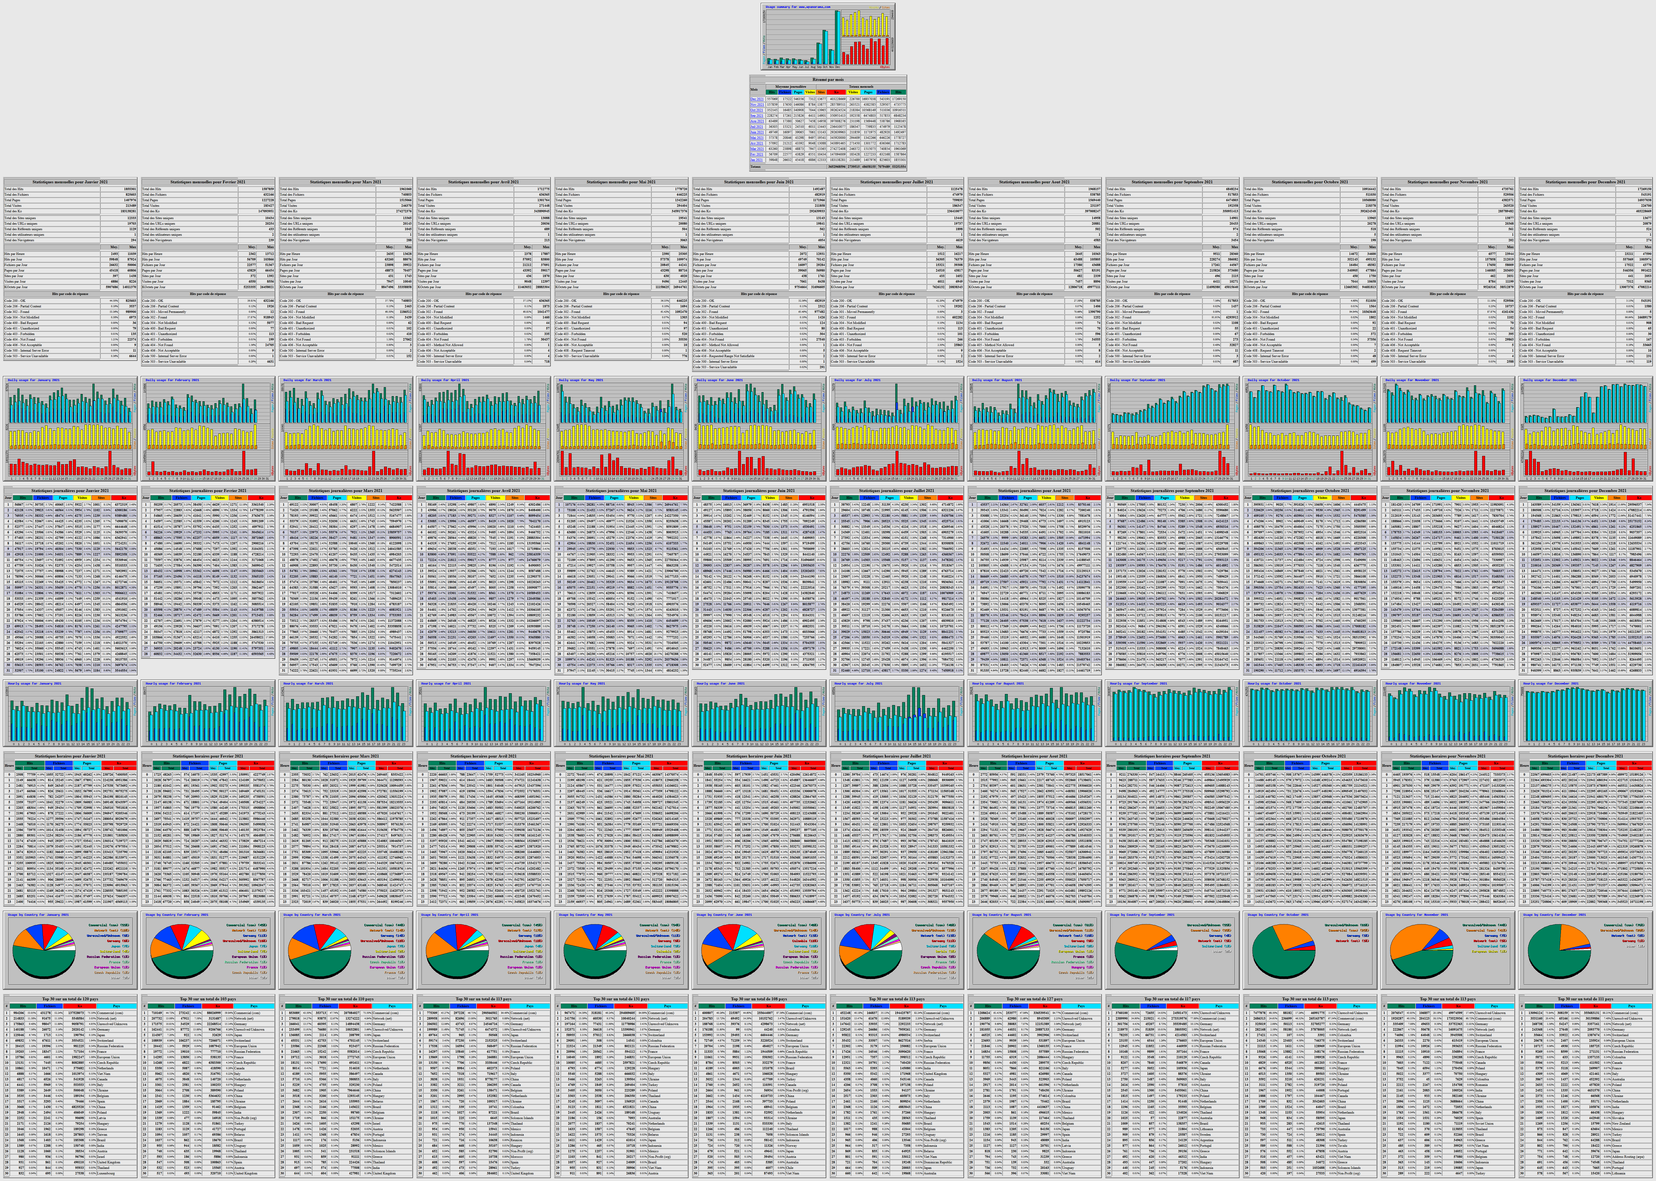Click the Hourly usage for June 2021 chart
The width and height of the screenshot is (1656, 1181).
759,713
